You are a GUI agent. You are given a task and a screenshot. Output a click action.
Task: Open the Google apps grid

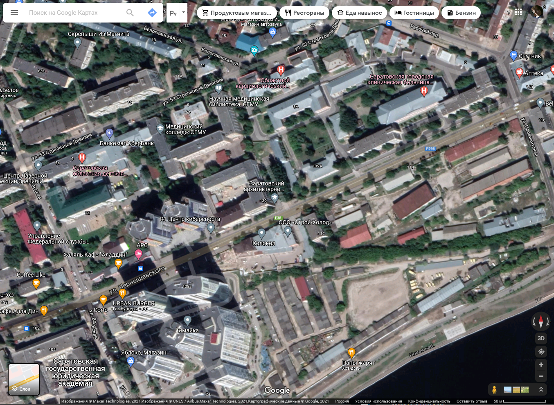pyautogui.click(x=518, y=12)
